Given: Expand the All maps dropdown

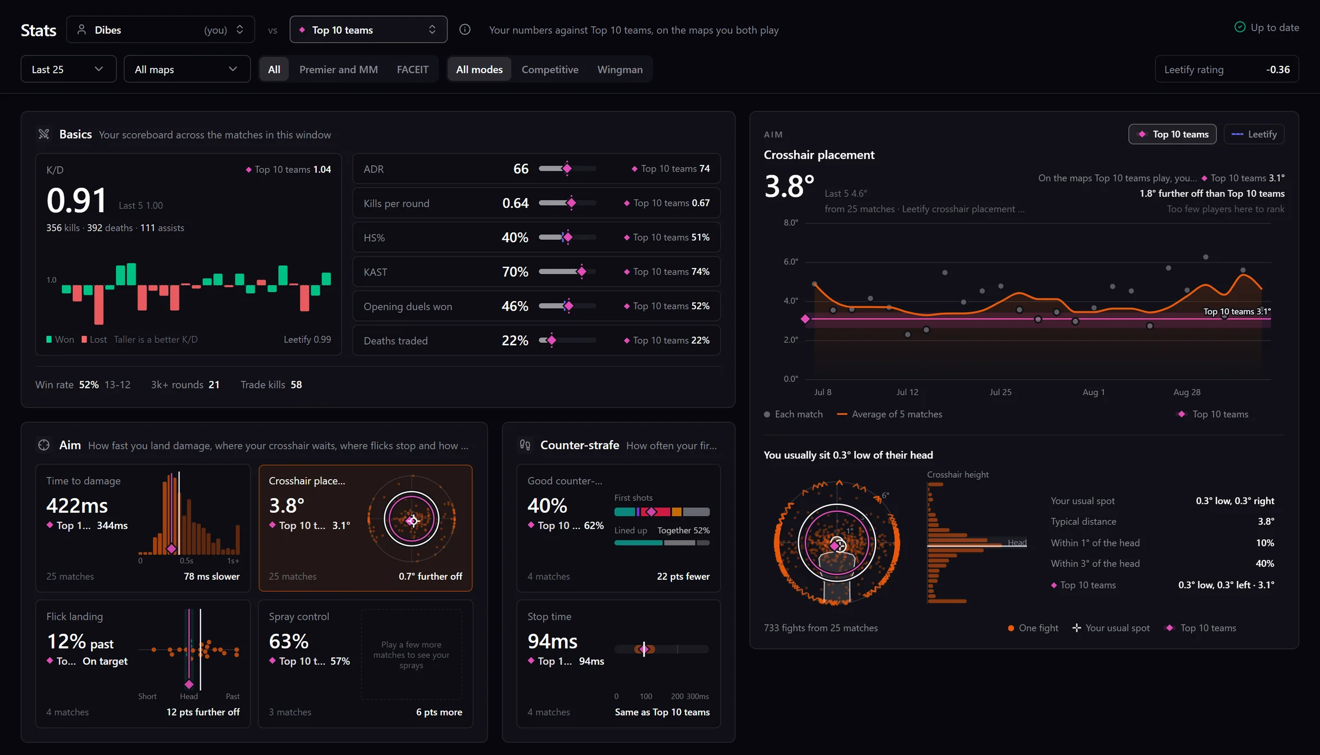Looking at the screenshot, I should click(187, 69).
